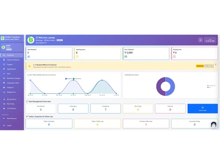The width and height of the screenshot is (220, 165).
Task: Click Logout in the sidebar
Action: (x=12, y=125)
